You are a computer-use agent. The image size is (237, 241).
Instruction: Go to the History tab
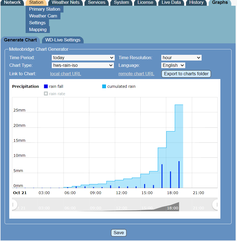pyautogui.click(x=196, y=2)
